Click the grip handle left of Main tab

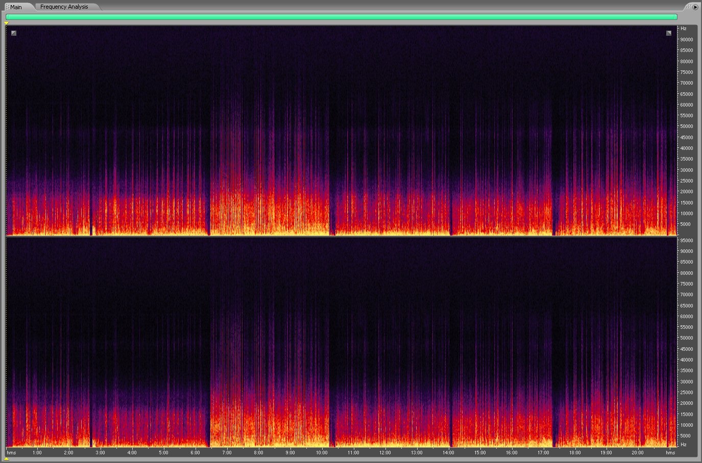pos(7,7)
